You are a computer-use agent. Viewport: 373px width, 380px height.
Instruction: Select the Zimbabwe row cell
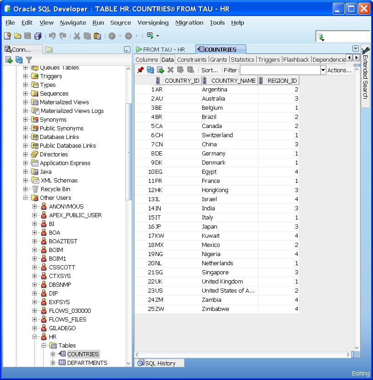tap(230, 309)
